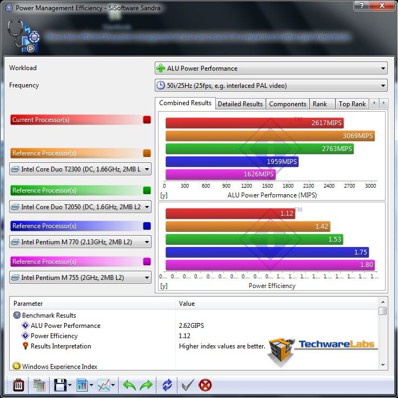This screenshot has height=398, width=398.
Task: Click the 2617MIPS red bar
Action: 255,123
